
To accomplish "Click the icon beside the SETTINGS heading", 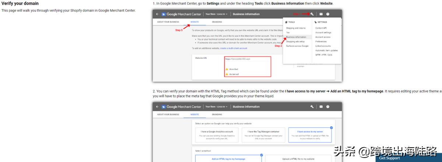I will point(316,22).
